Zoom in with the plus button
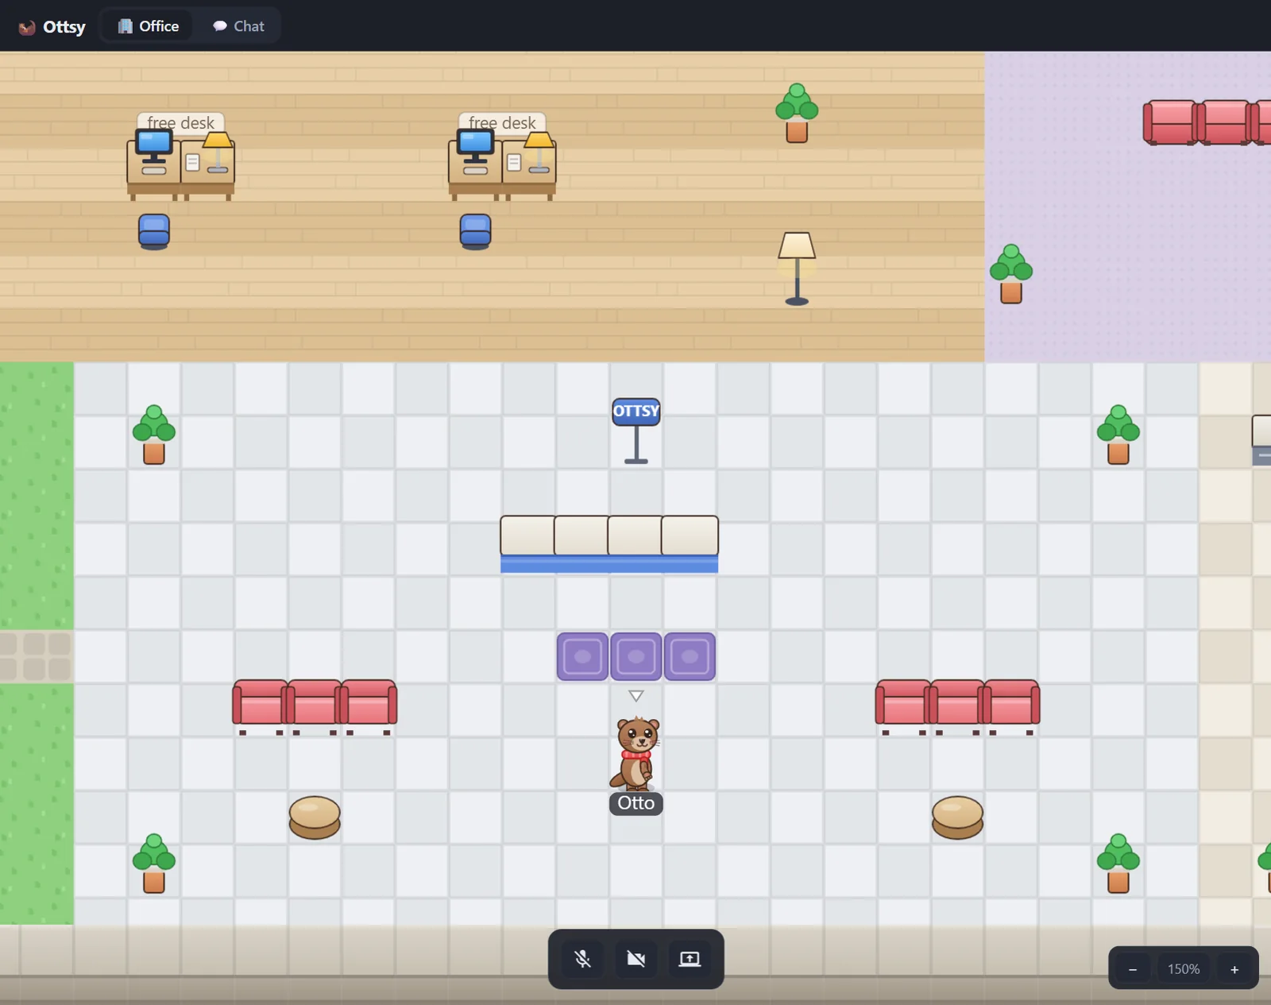The width and height of the screenshot is (1271, 1005). coord(1234,969)
